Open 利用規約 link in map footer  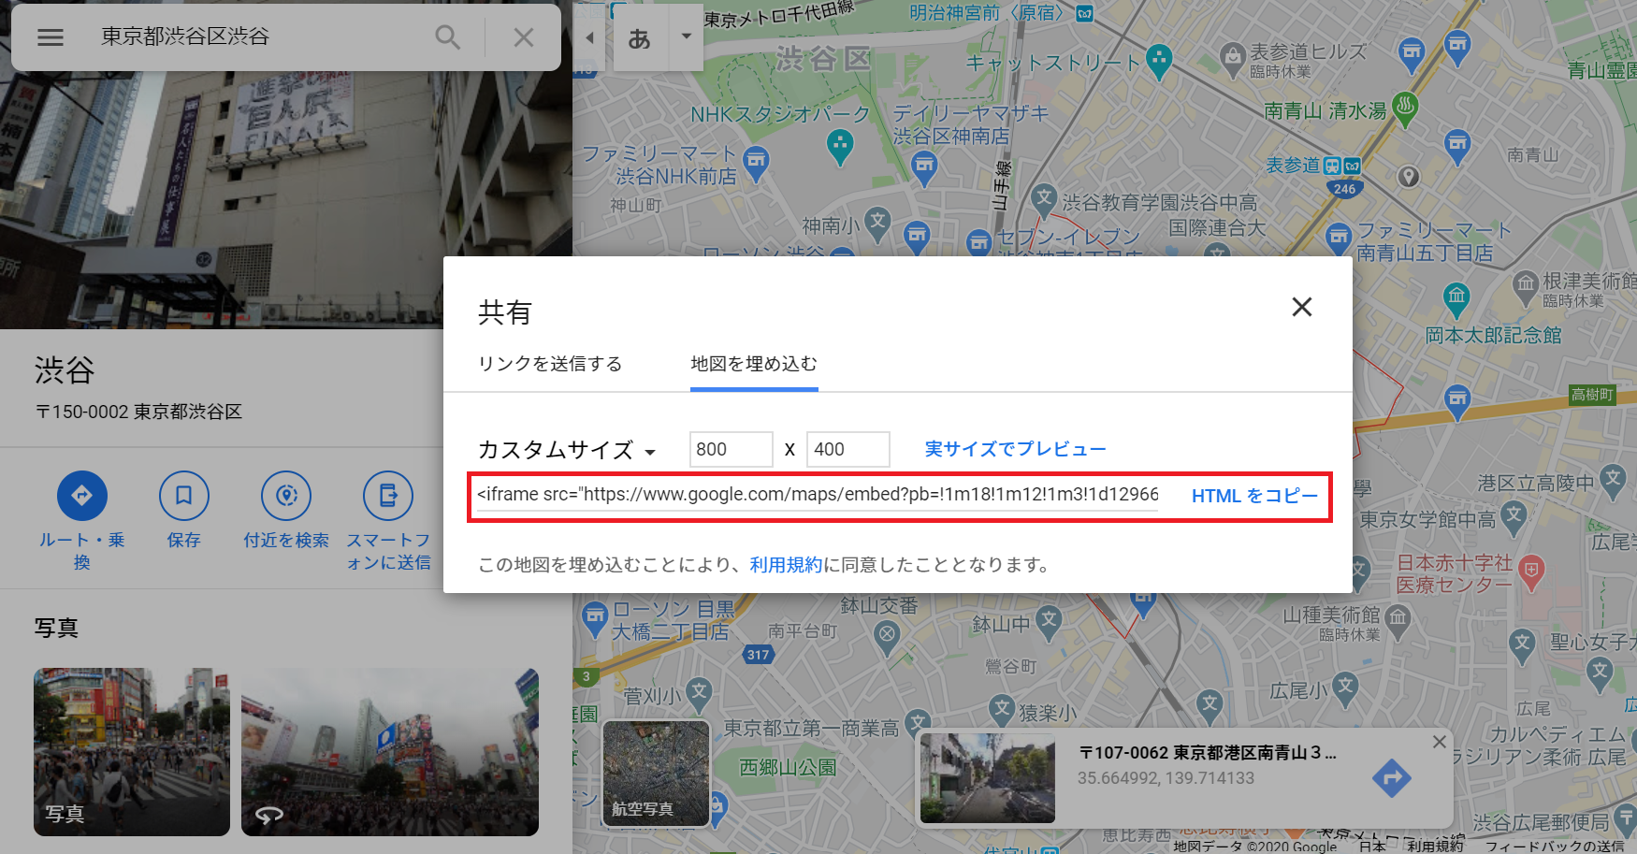[x=1435, y=846]
